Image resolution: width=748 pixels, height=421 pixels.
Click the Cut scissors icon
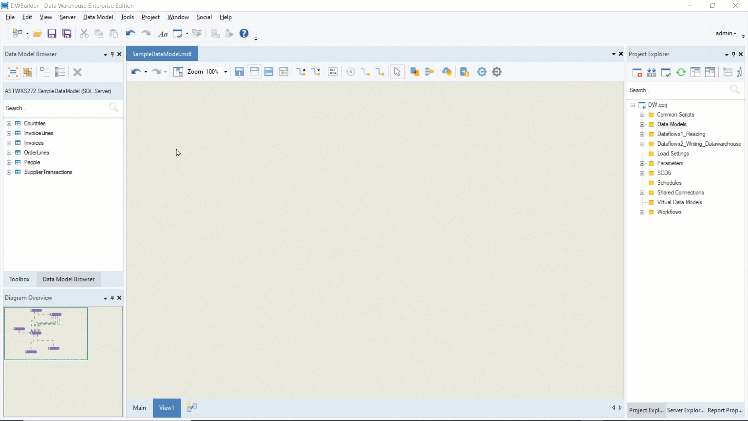84,34
